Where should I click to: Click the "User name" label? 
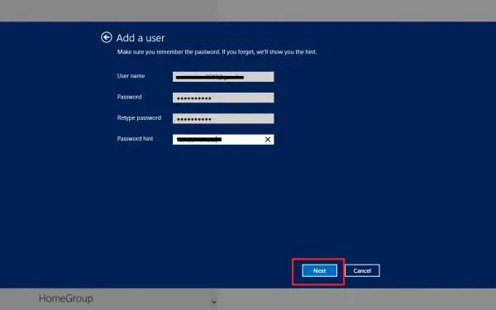coord(131,76)
